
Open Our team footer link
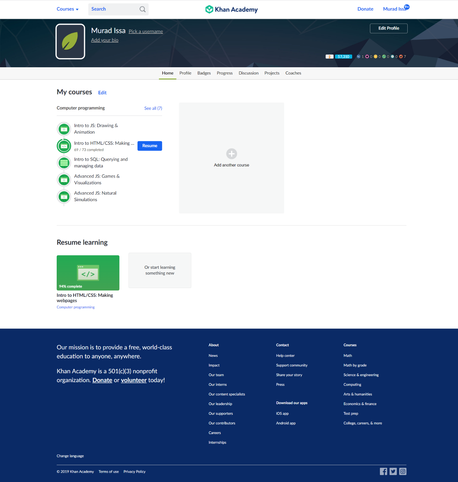click(216, 375)
